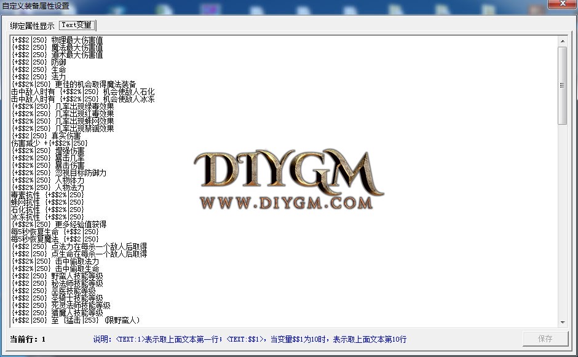Select the 真实伤害 line
Screen dimensions: 578x357
46,136
